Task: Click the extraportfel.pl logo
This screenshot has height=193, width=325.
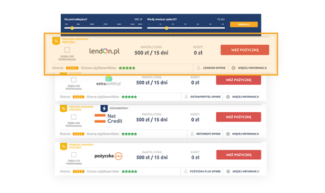Action: point(108,81)
